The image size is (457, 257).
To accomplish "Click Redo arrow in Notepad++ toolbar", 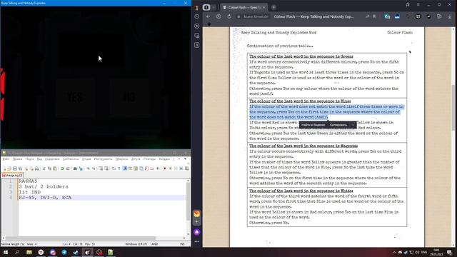I will pyautogui.click(x=68, y=168).
